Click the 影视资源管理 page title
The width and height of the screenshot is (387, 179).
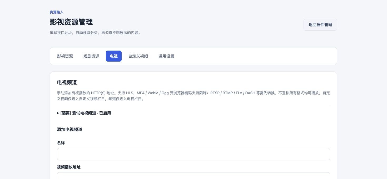point(71,22)
